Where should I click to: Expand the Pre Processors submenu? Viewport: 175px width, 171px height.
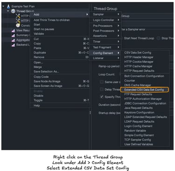(x=105, y=26)
